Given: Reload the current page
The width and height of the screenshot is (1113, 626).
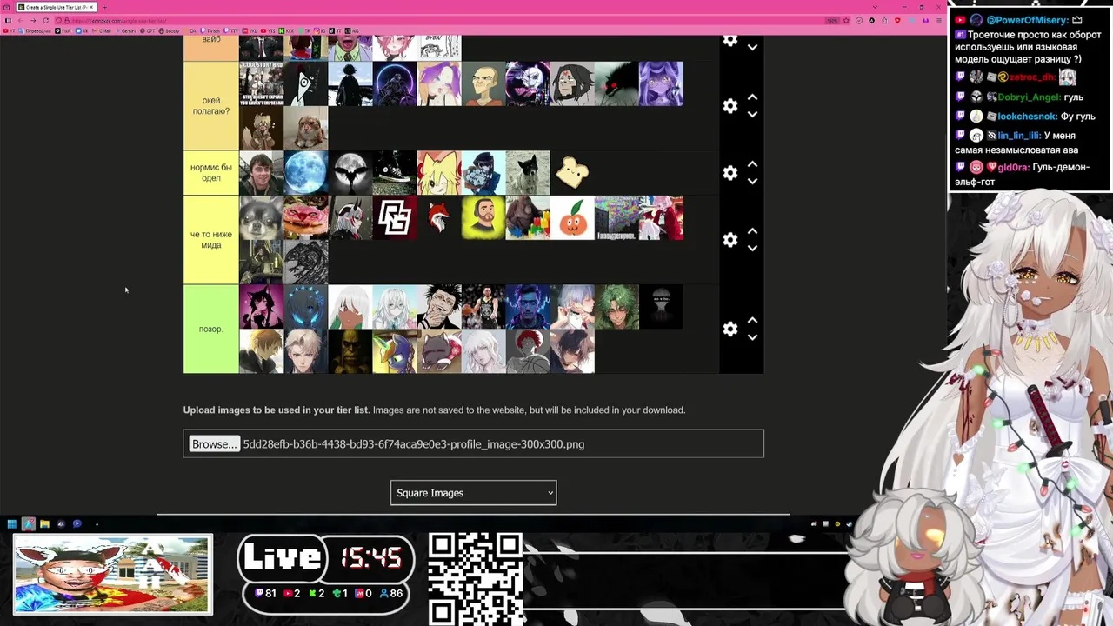Looking at the screenshot, I should [45, 20].
